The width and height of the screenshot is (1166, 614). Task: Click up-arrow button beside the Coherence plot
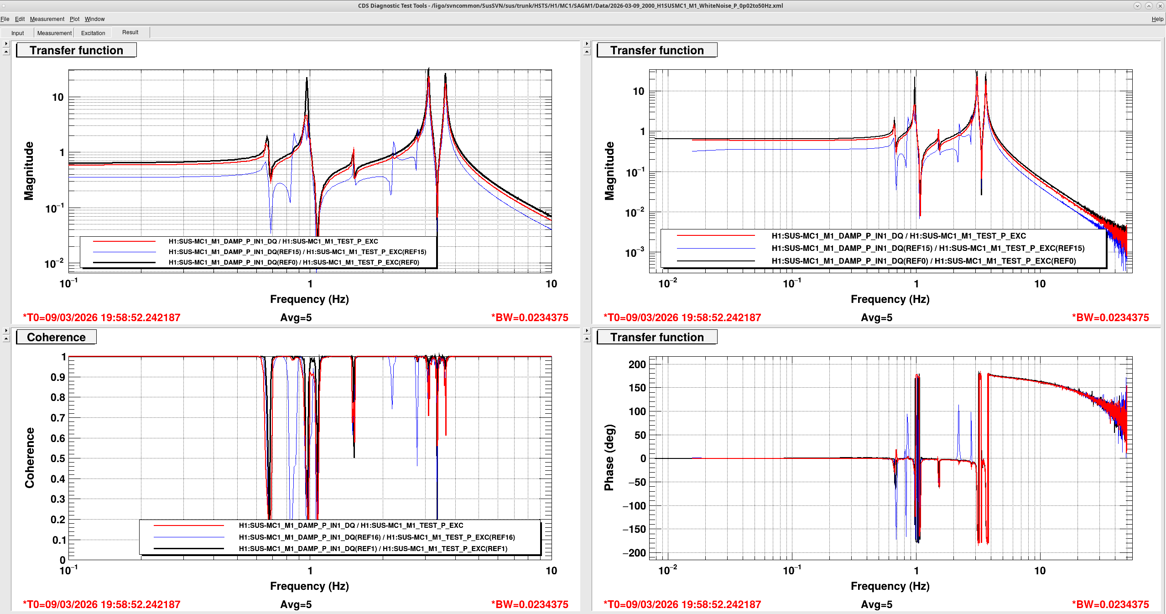6,339
